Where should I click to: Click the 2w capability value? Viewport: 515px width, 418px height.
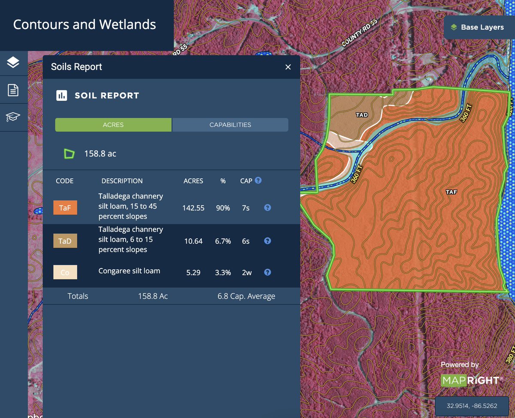point(247,273)
